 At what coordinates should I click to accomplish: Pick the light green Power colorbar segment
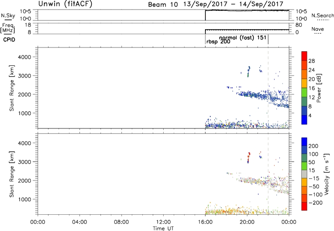[304, 92]
